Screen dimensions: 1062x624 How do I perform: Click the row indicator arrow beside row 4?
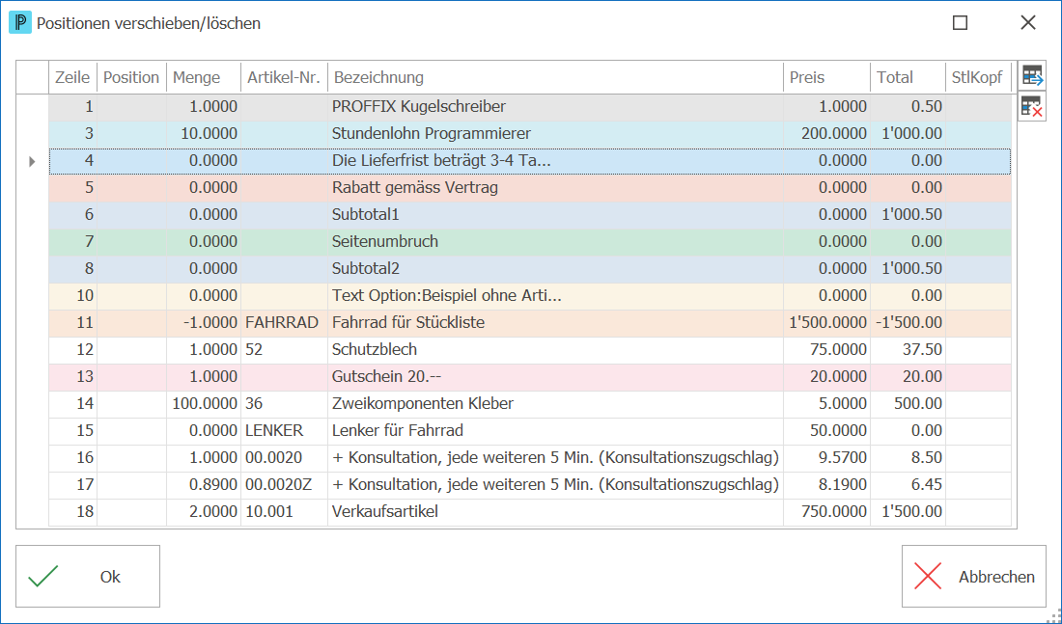click(32, 161)
